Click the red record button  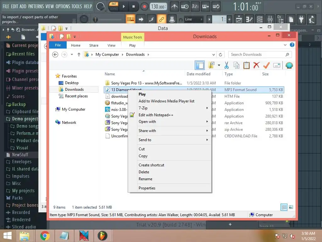(x=144, y=7)
